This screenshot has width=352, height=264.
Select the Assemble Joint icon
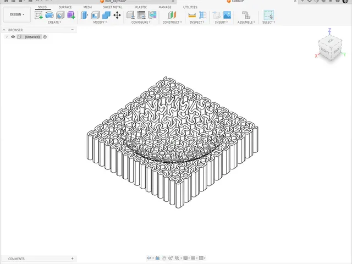click(x=246, y=15)
